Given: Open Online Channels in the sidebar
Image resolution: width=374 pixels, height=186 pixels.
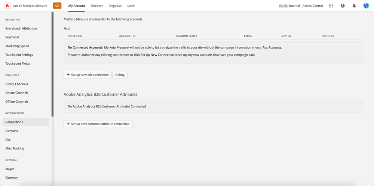Looking at the screenshot, I should 17,93.
